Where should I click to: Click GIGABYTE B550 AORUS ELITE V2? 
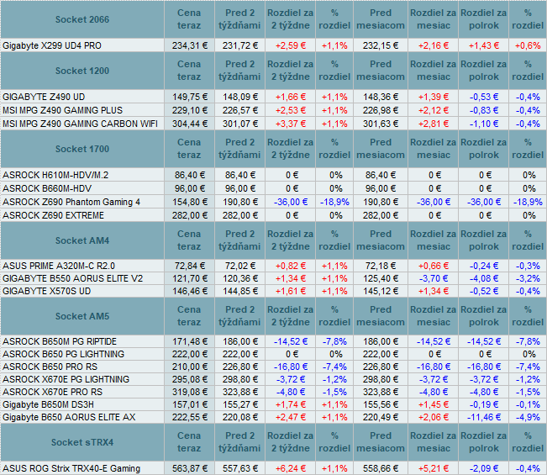[x=73, y=278]
